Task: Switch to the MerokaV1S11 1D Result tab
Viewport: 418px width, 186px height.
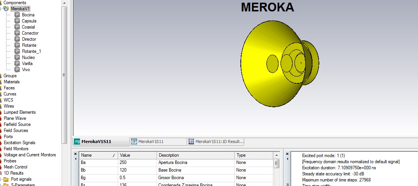Action: click(x=216, y=141)
